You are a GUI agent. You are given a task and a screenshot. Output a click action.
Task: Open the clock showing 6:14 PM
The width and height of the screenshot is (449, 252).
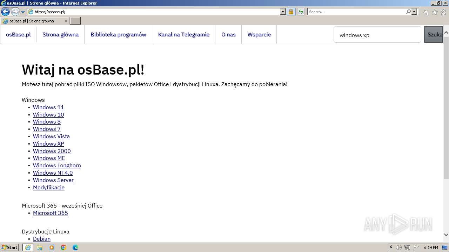coord(431,247)
